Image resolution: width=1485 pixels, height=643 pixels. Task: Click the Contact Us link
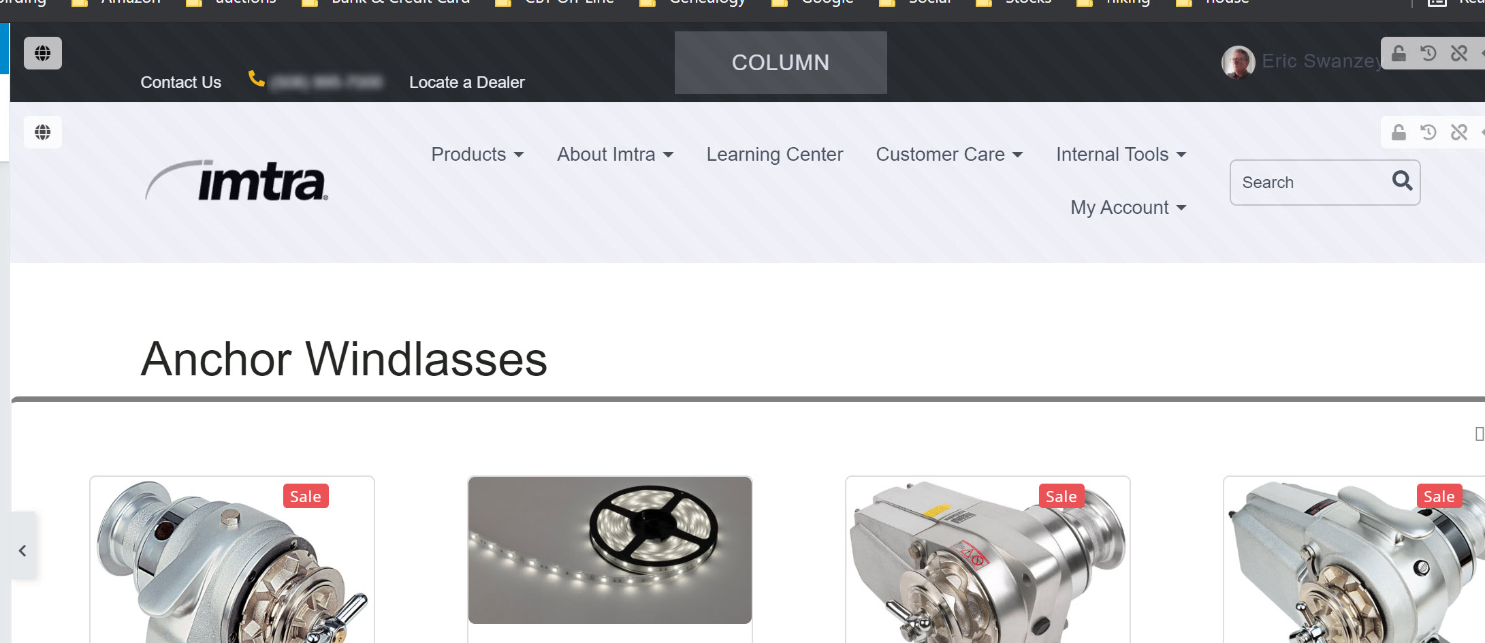coord(181,82)
